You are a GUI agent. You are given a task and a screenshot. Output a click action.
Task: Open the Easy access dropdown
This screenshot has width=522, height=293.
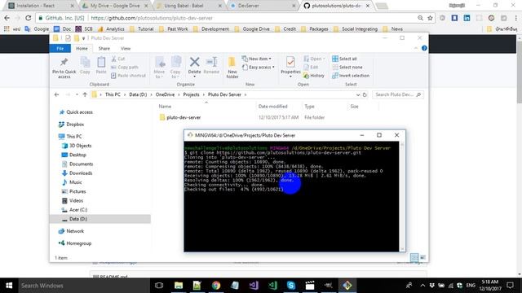(258, 67)
